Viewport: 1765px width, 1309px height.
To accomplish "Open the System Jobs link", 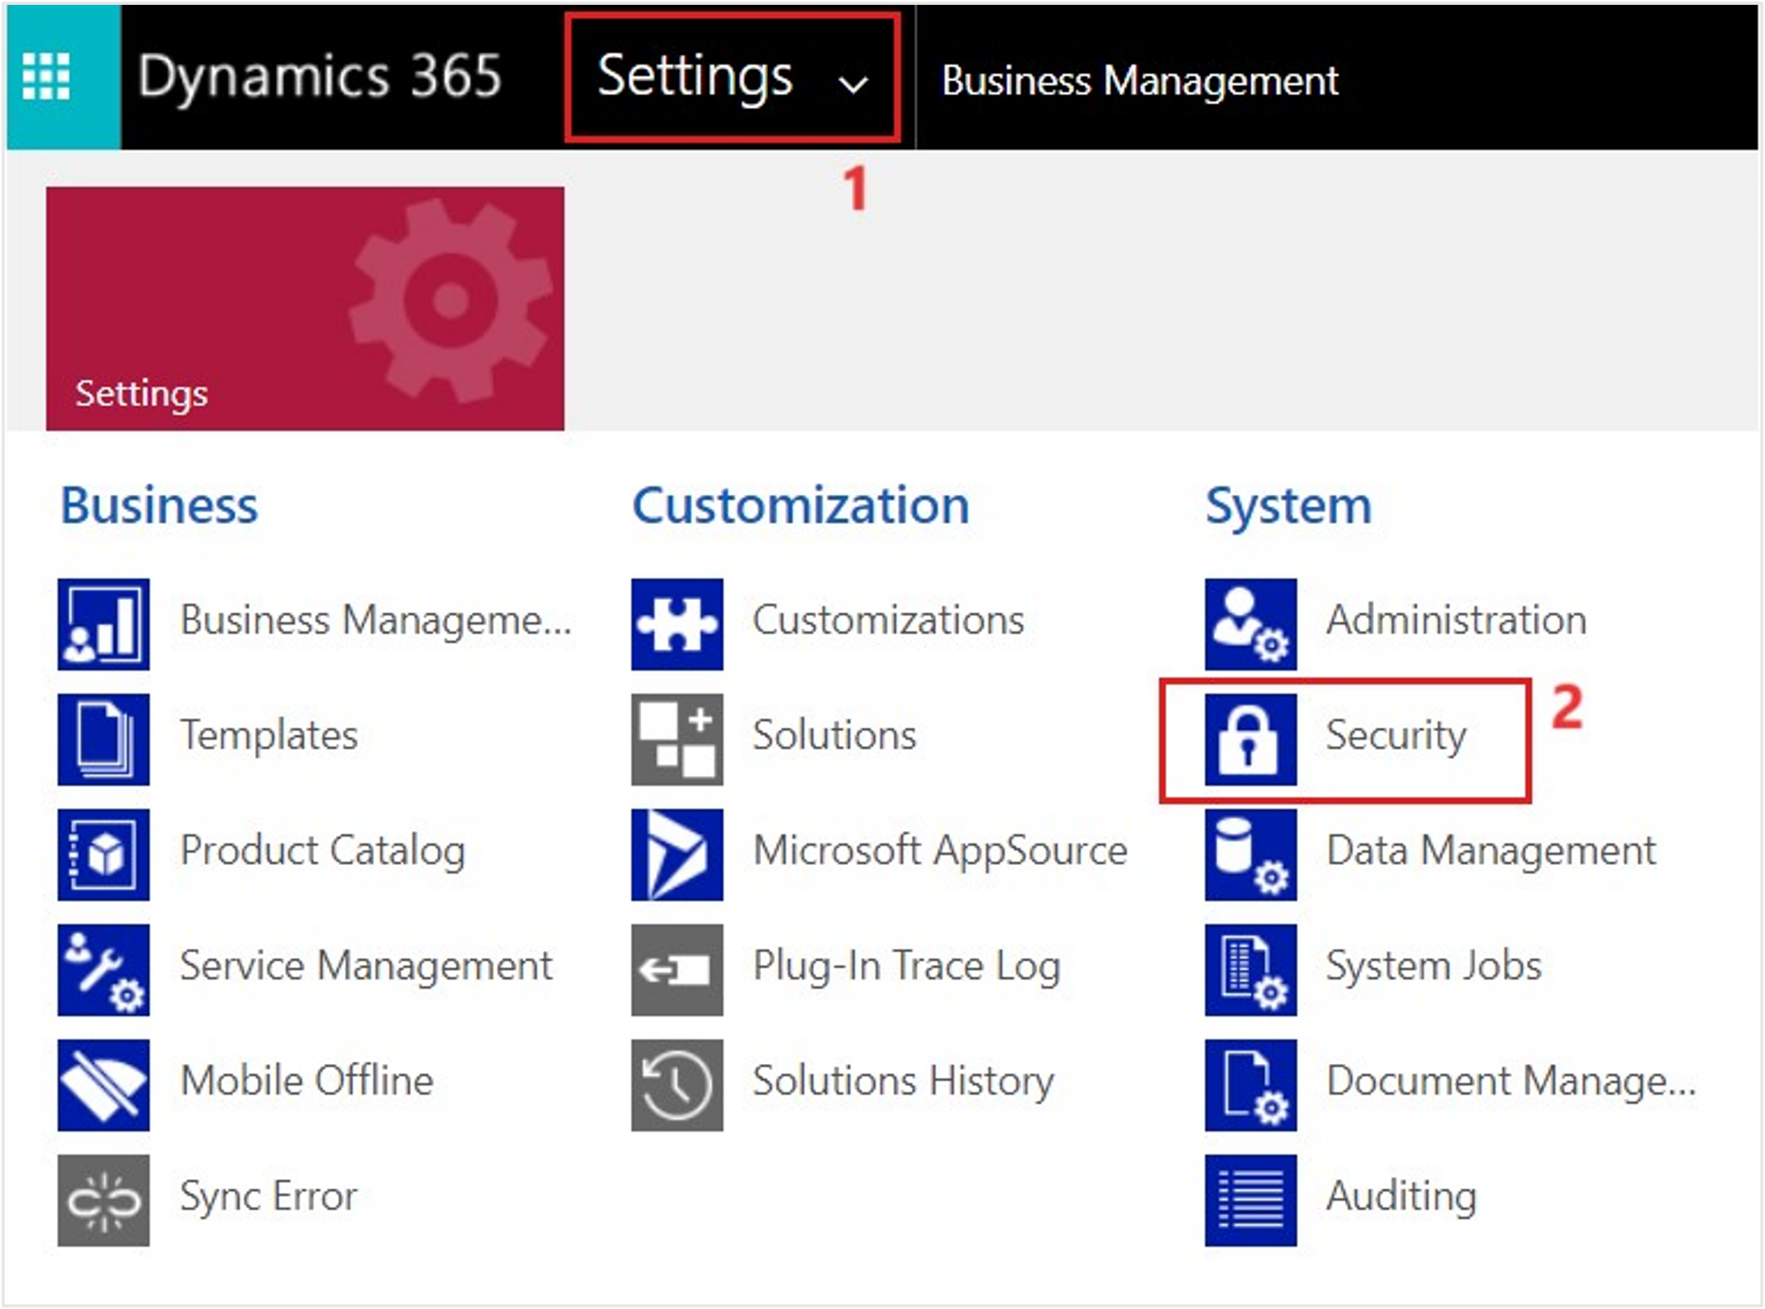I will pyautogui.click(x=1435, y=967).
